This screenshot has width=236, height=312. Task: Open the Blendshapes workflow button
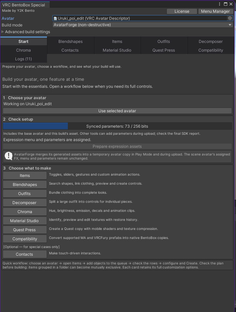click(25, 184)
